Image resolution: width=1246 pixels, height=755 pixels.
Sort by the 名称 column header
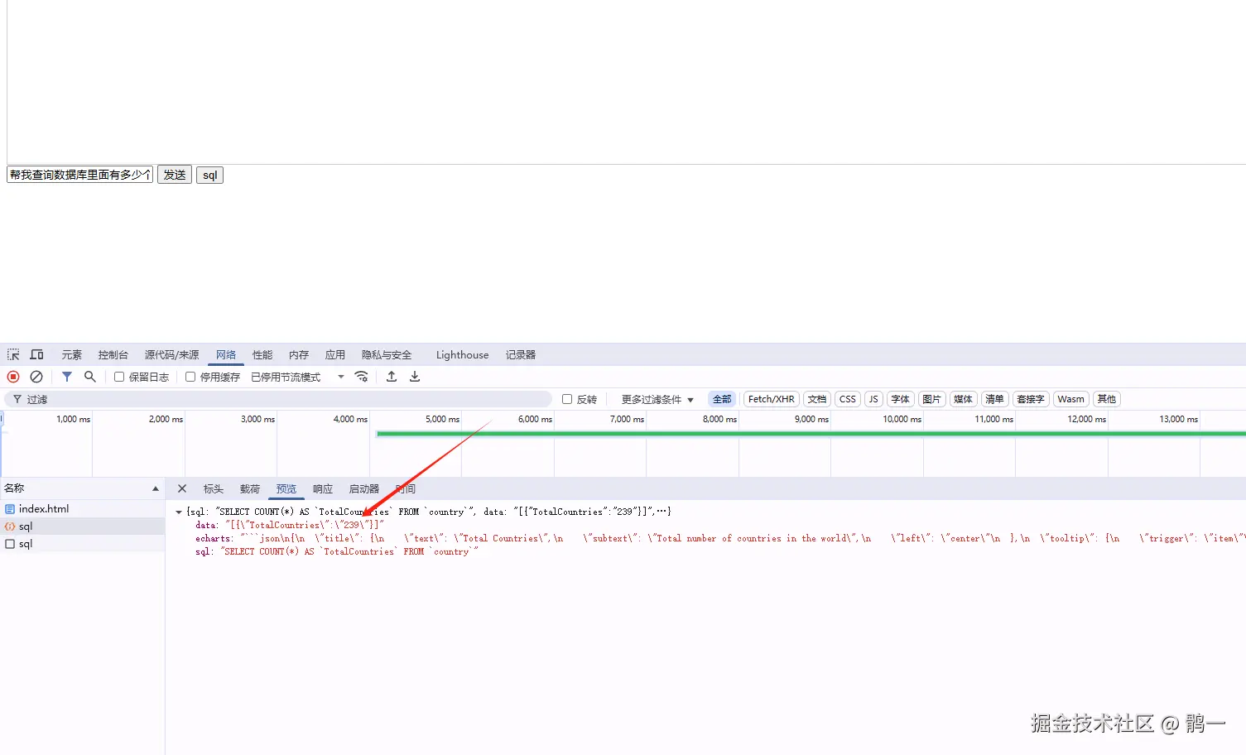point(81,488)
